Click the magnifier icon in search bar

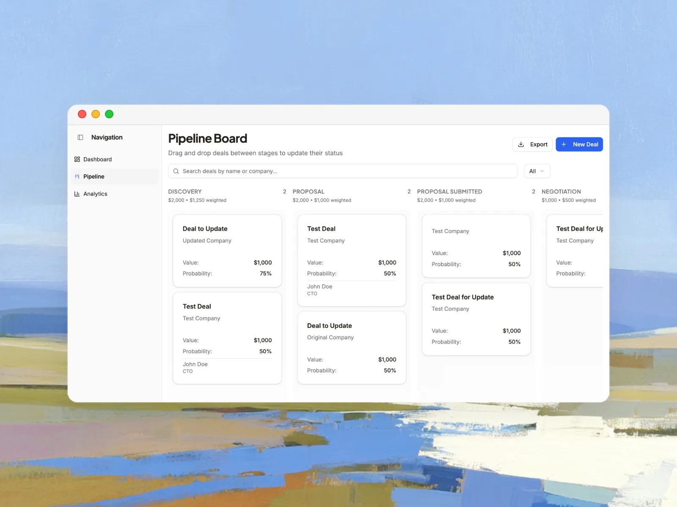coord(176,171)
